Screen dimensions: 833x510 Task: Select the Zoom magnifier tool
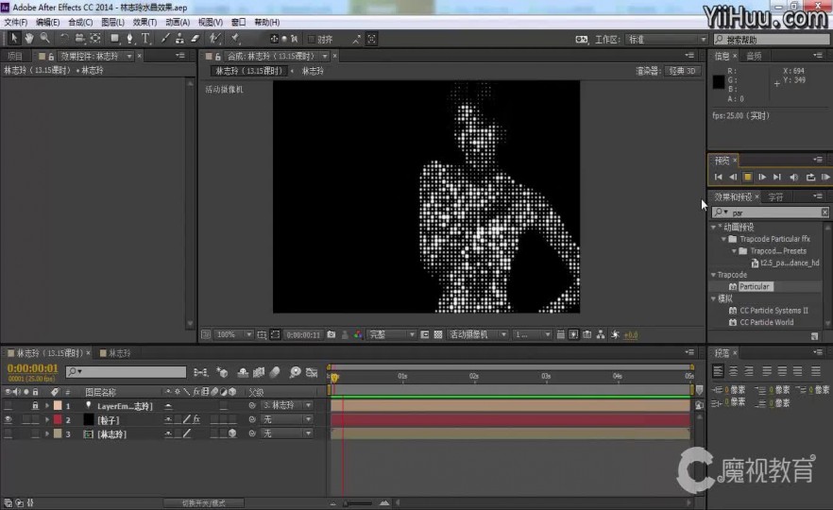(45, 38)
